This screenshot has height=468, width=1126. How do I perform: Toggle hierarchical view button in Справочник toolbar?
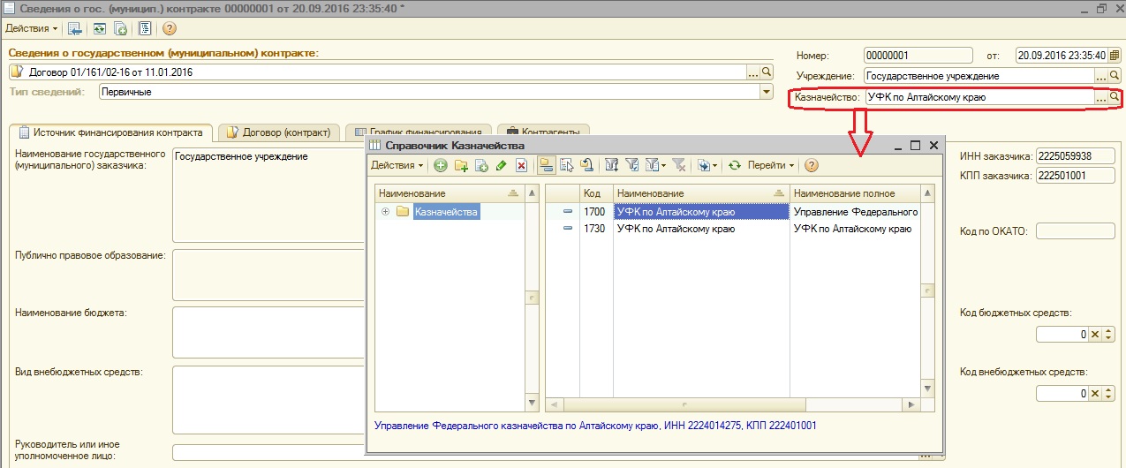click(547, 165)
